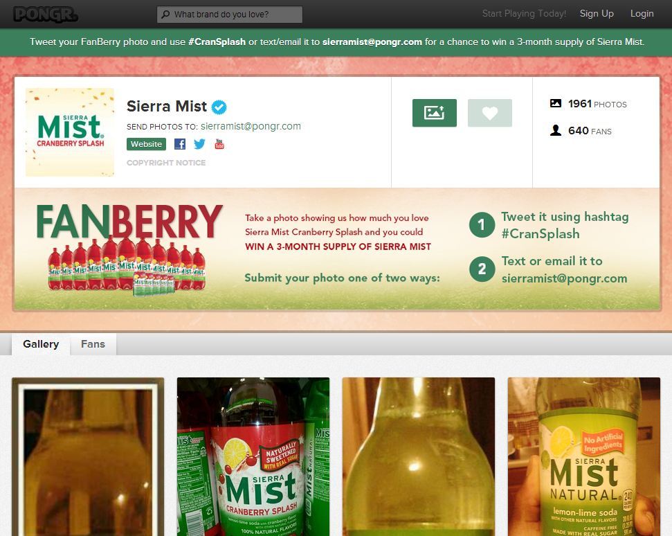Viewport: 672px width, 536px height.
Task: Click the Sierra Mist Cranberry Splash logo
Action: pyautogui.click(x=70, y=132)
